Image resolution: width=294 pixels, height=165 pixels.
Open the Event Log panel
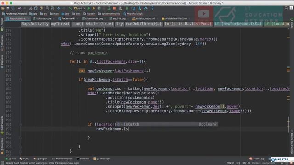[x=257, y=159]
